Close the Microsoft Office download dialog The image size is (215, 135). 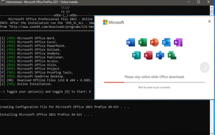[x=209, y=21]
